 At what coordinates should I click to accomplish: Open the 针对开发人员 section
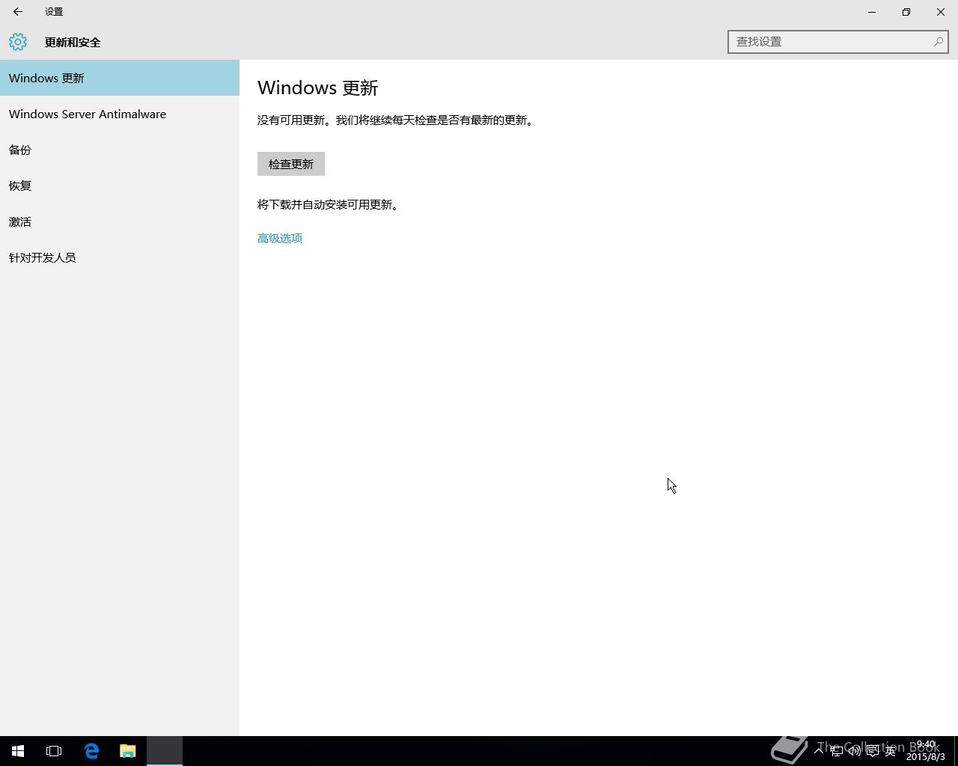click(x=120, y=257)
